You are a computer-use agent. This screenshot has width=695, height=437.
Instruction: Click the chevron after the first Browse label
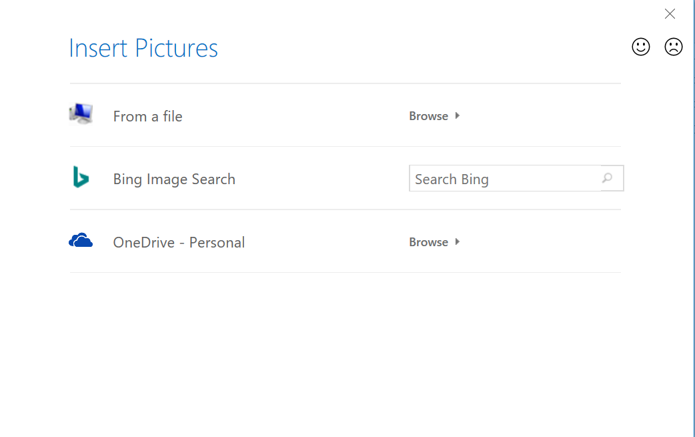tap(457, 115)
